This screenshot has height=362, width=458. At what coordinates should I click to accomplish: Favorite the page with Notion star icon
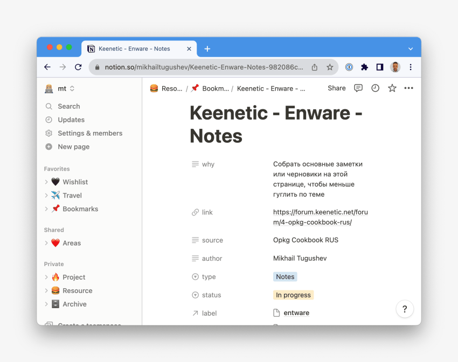[392, 88]
